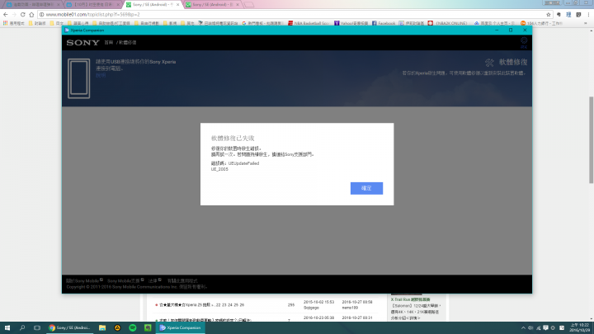The height and width of the screenshot is (334, 594).
Task: Open the Chrome menu three-dot button
Action: tap(588, 14)
